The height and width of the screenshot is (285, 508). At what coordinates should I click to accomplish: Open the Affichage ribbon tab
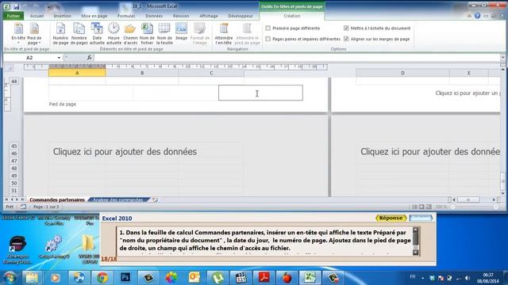[209, 16]
